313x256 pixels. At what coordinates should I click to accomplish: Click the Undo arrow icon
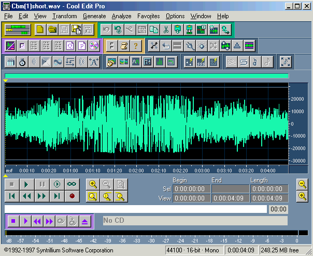coord(106,29)
